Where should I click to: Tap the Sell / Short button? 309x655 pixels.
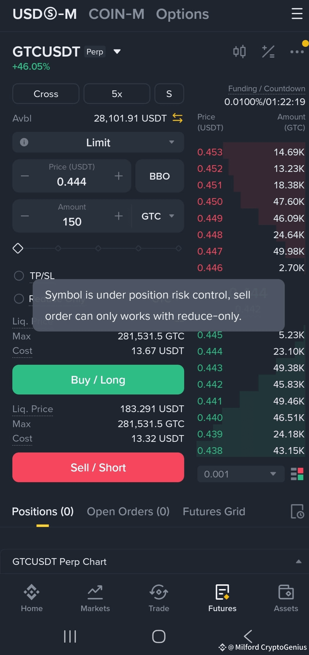tap(98, 467)
